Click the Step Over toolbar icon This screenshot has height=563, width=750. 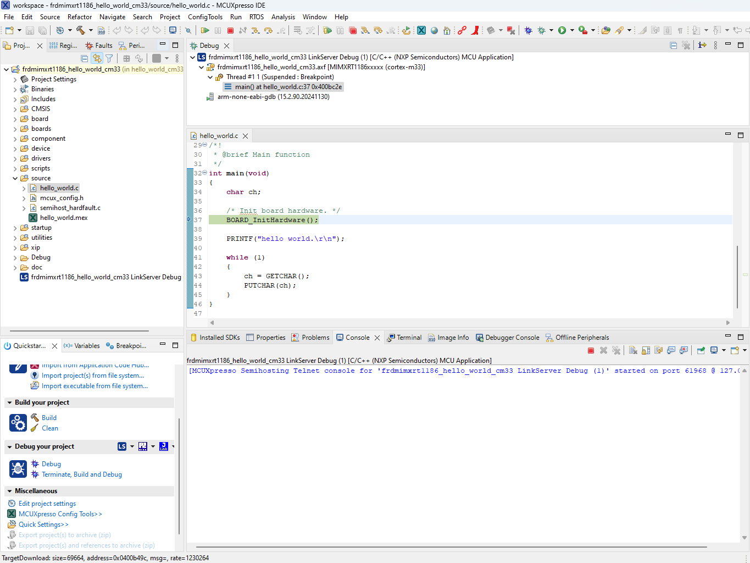268,30
